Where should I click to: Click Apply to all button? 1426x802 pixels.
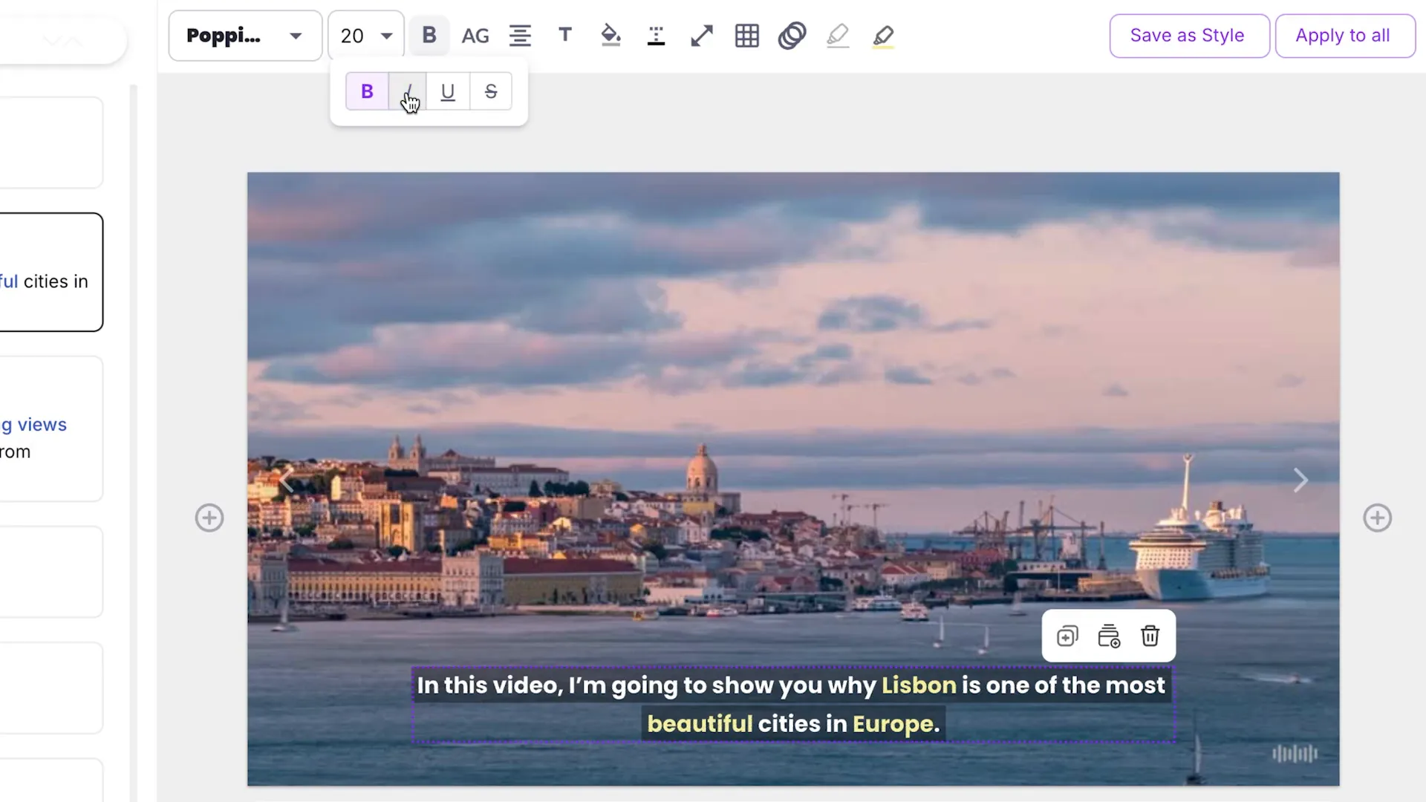[1345, 36]
